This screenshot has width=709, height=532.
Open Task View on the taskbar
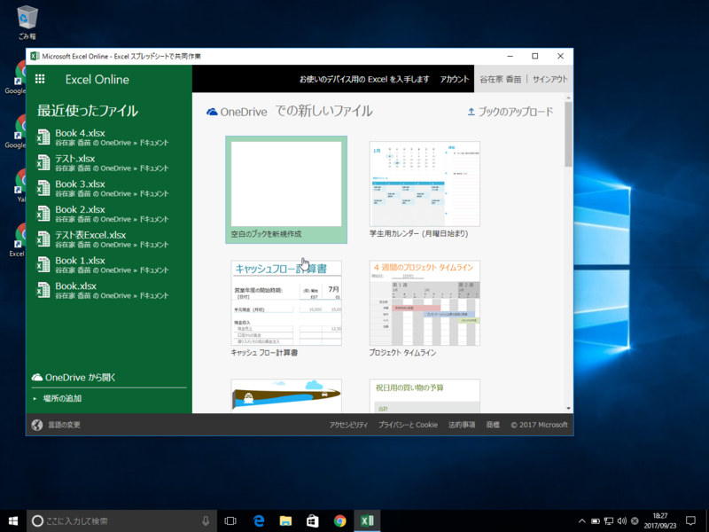tap(230, 520)
